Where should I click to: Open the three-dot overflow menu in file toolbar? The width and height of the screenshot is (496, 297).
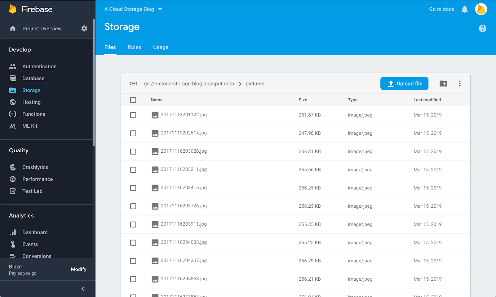(x=460, y=83)
